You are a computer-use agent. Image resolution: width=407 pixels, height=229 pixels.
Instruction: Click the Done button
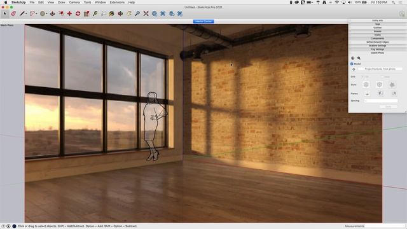(x=388, y=107)
